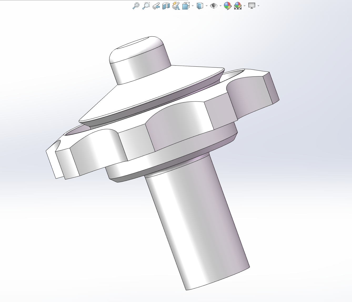The height and width of the screenshot is (302, 352).
Task: Open the Apply Scene dropdown arrow
Action: (245, 6)
